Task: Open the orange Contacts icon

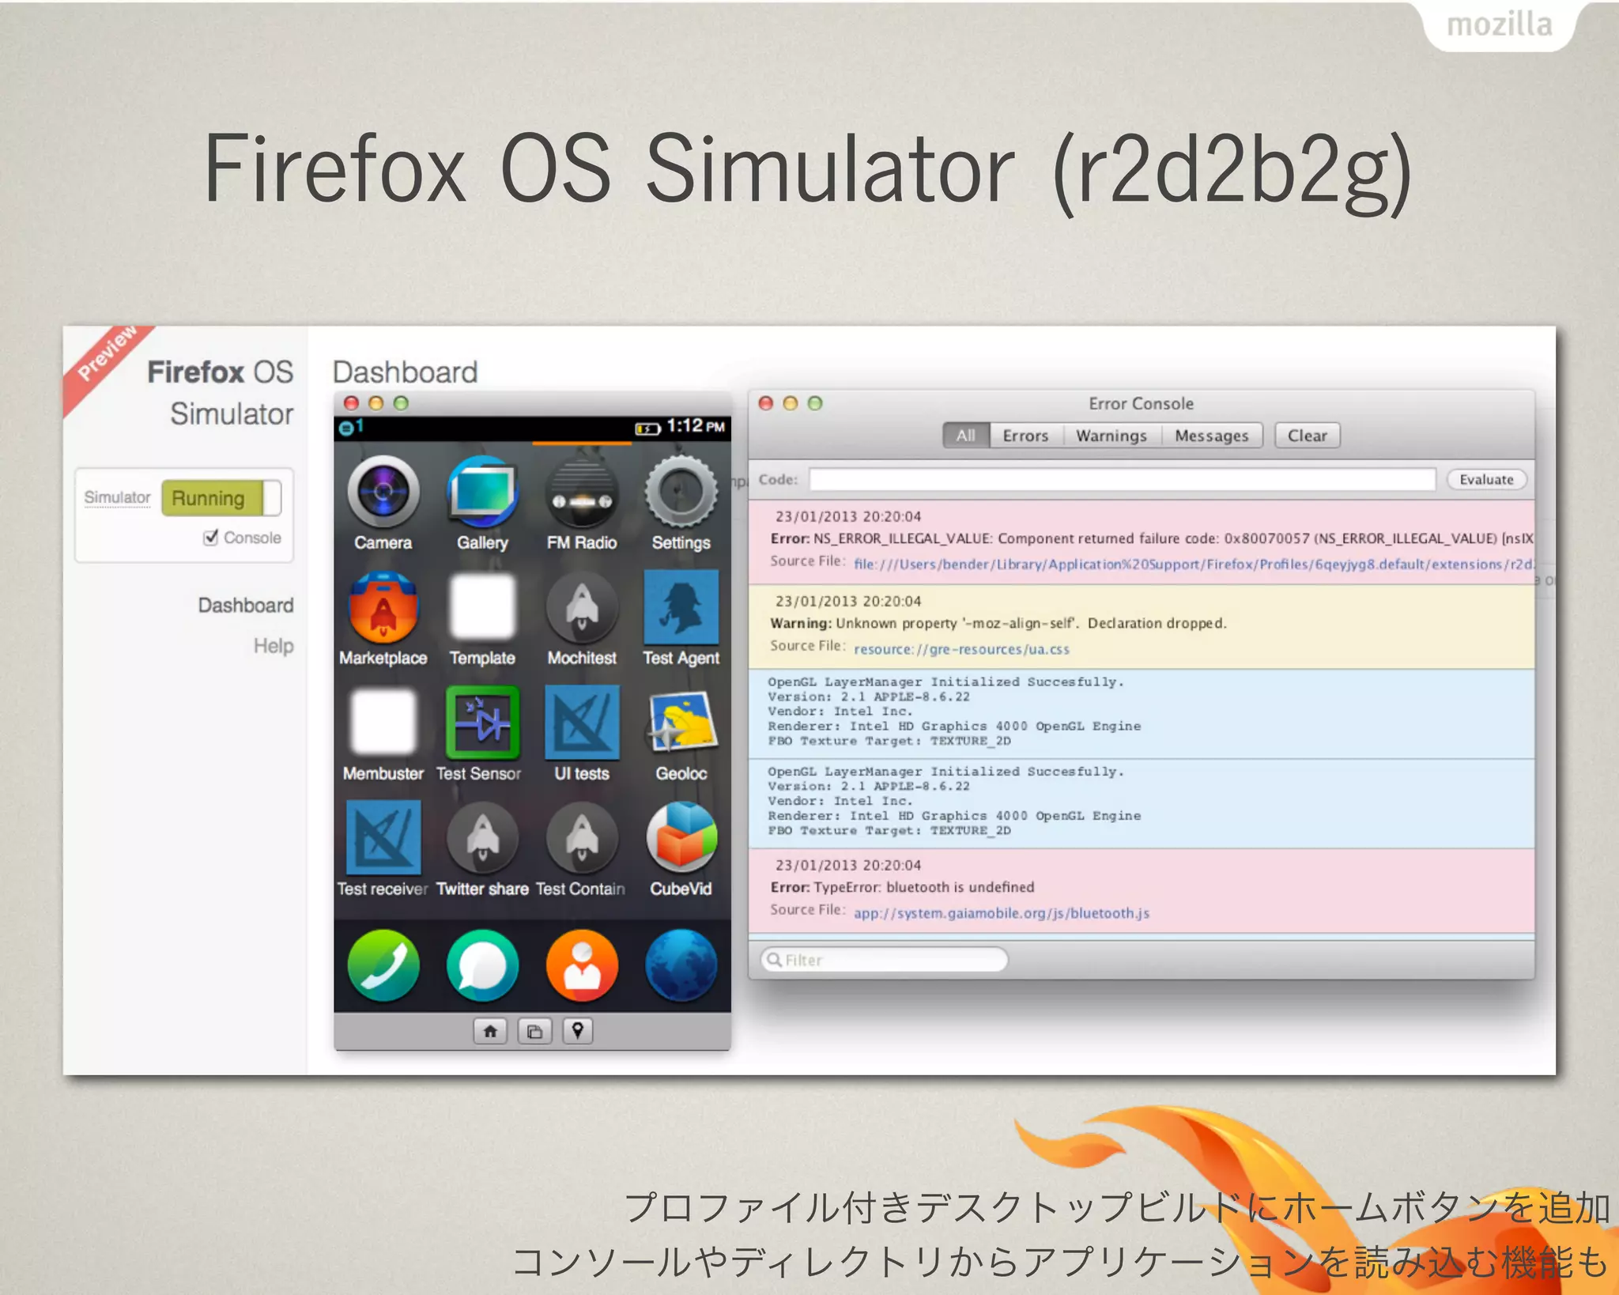Action: tap(582, 965)
